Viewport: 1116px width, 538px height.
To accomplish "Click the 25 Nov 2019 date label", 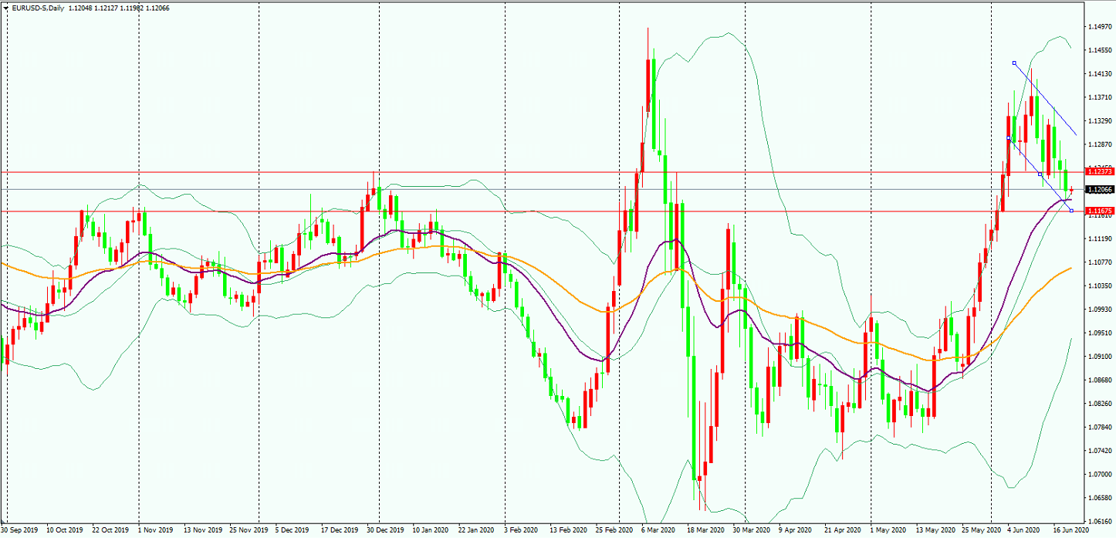I will pos(249,531).
